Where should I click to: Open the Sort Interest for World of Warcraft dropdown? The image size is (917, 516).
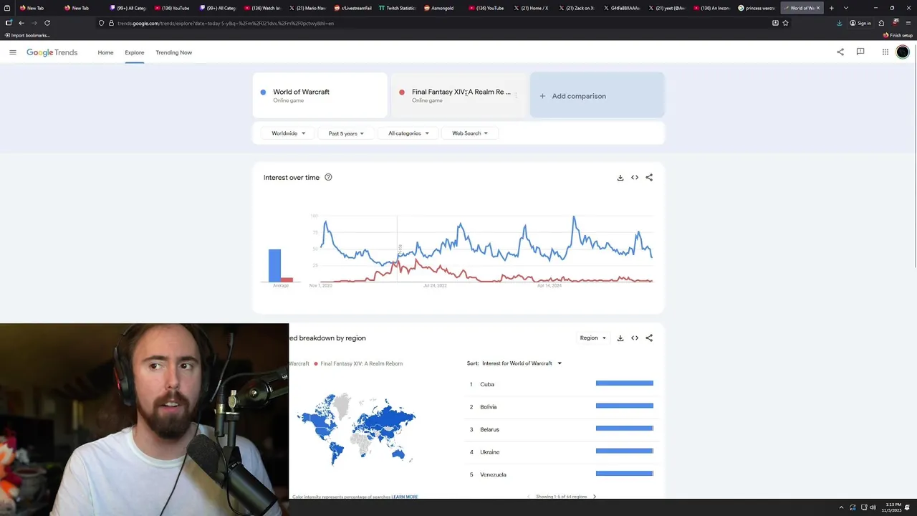522,363
